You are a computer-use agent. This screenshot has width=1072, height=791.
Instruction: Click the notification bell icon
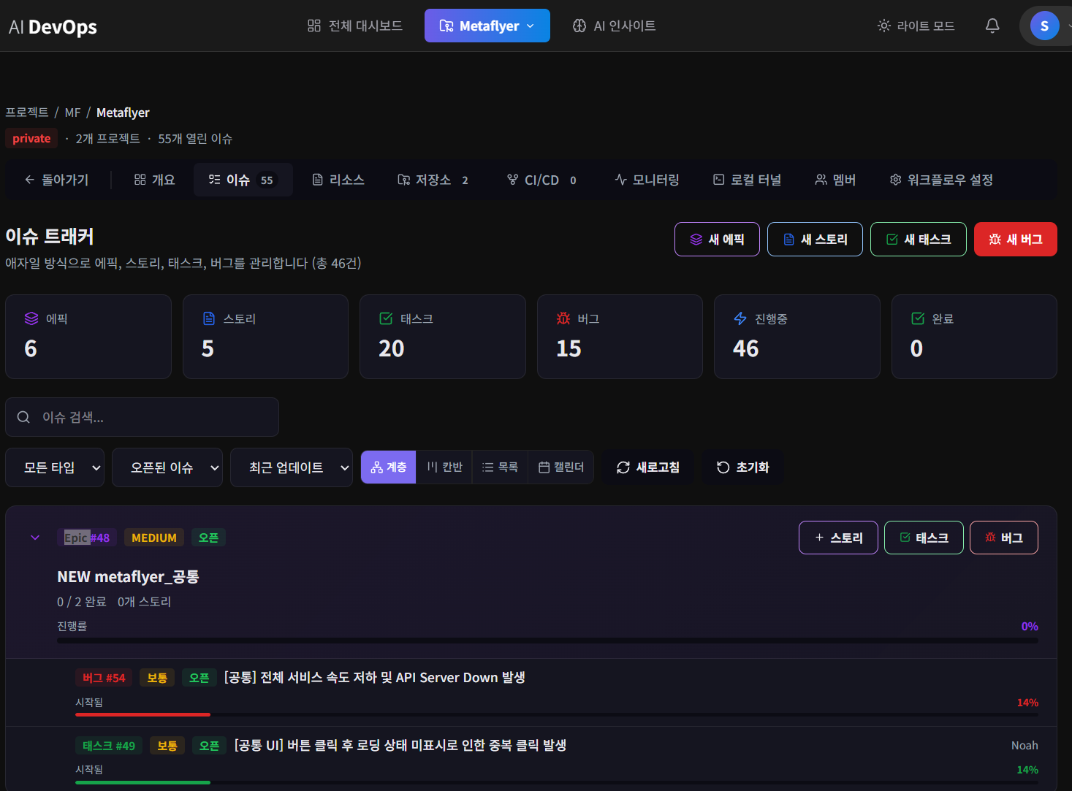click(x=992, y=26)
